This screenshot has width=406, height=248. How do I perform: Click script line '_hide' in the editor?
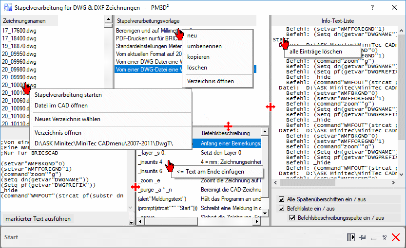pos(9,190)
